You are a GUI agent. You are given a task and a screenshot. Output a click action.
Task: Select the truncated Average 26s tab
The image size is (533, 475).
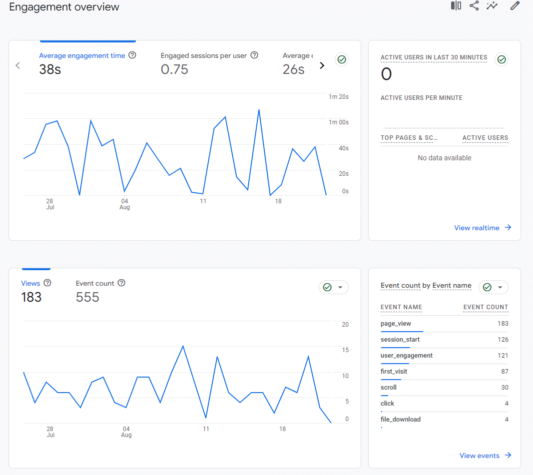tap(298, 63)
